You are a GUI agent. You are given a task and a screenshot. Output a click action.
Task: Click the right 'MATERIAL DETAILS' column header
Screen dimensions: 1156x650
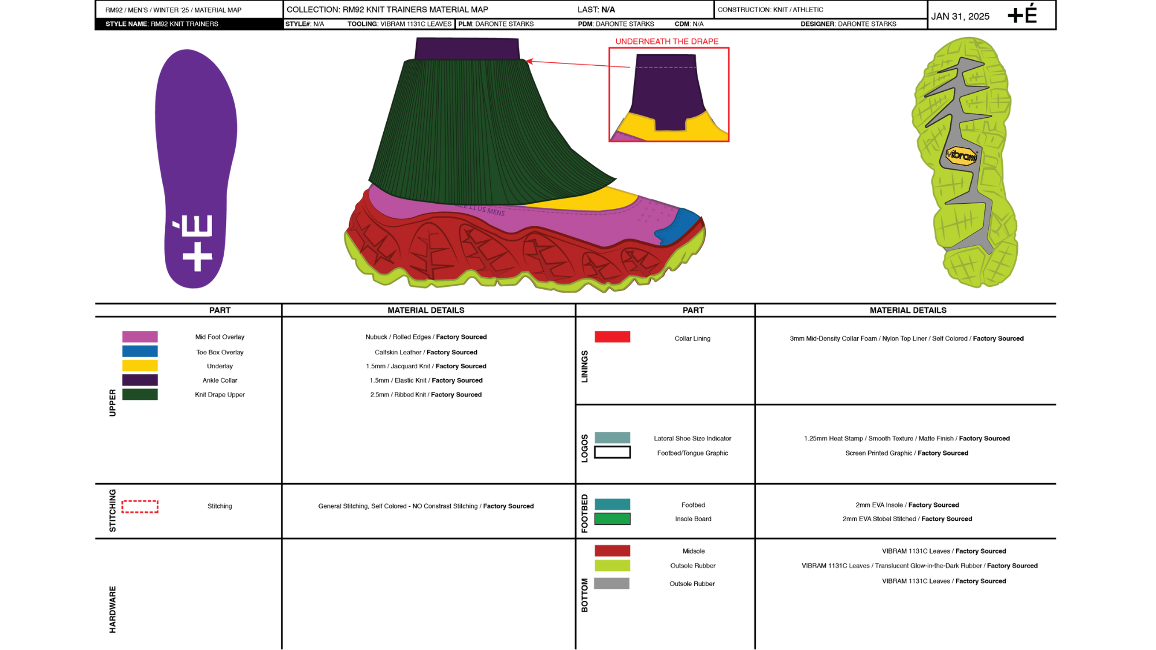click(x=908, y=311)
